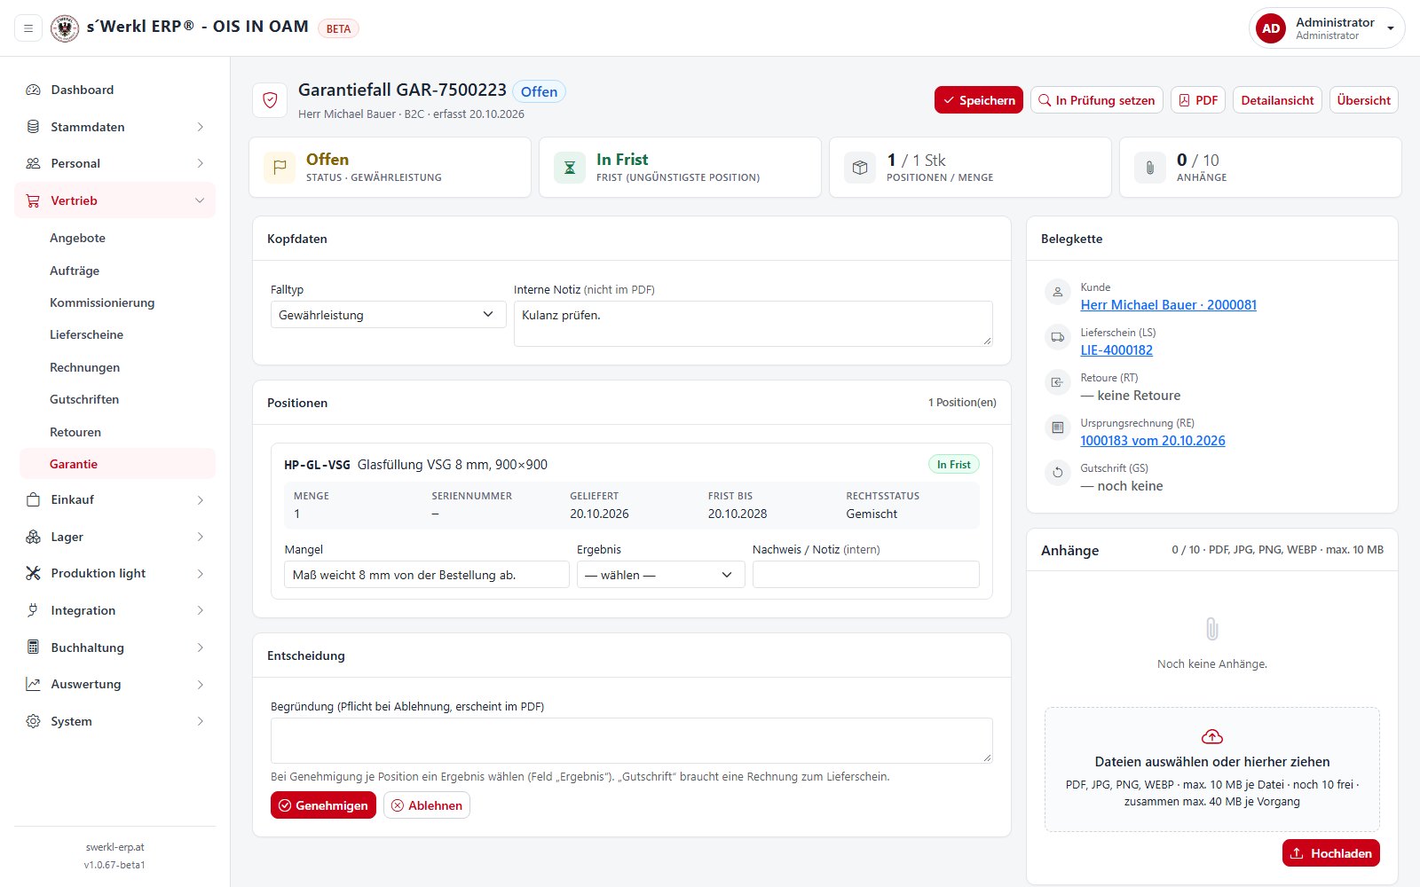Select Garantie in the Vertrieb menu
Viewport: 1420px width, 887px height.
(x=117, y=464)
